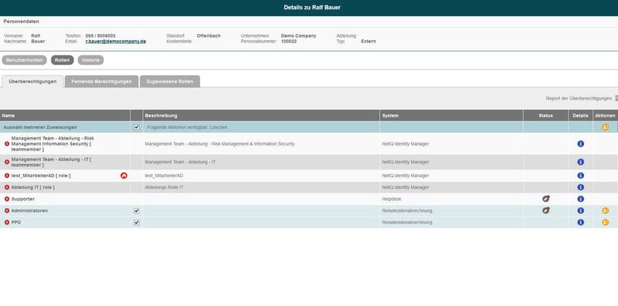Select PPO row name
The image size is (618, 306).
16,223
